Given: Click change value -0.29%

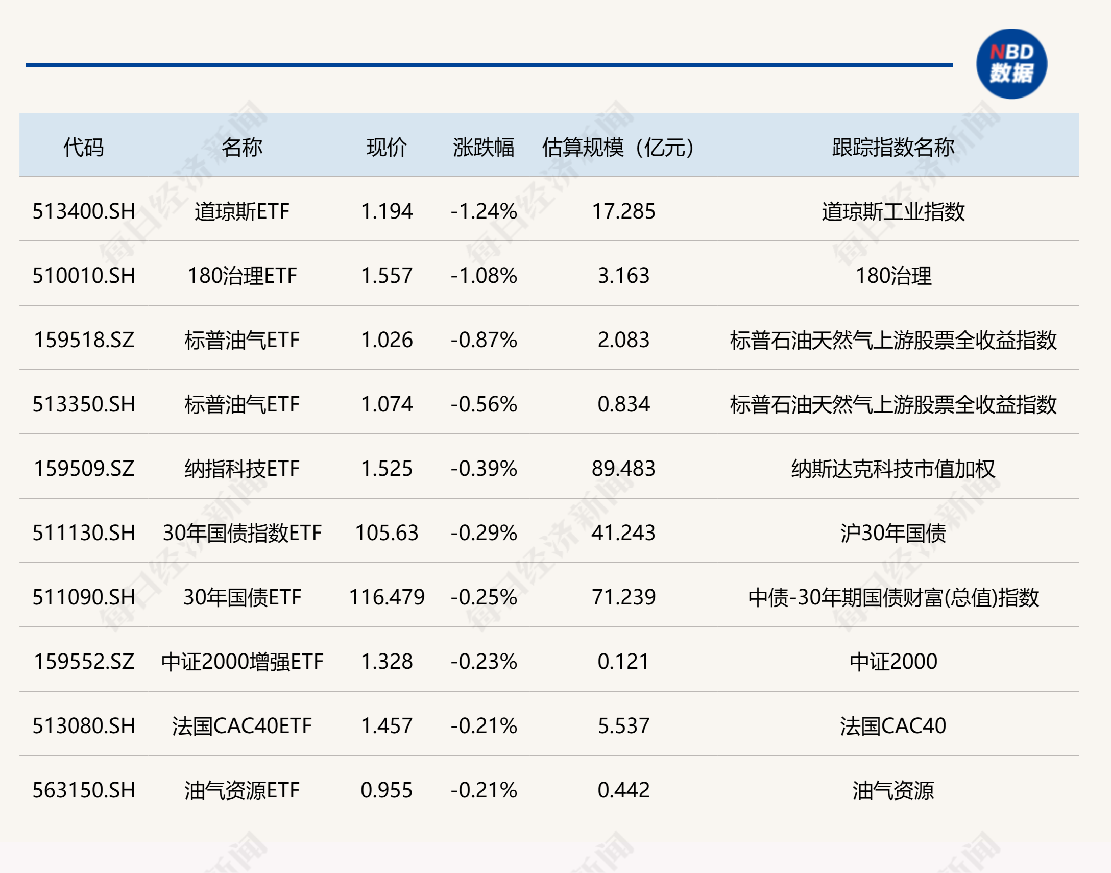Looking at the screenshot, I should pos(484,533).
